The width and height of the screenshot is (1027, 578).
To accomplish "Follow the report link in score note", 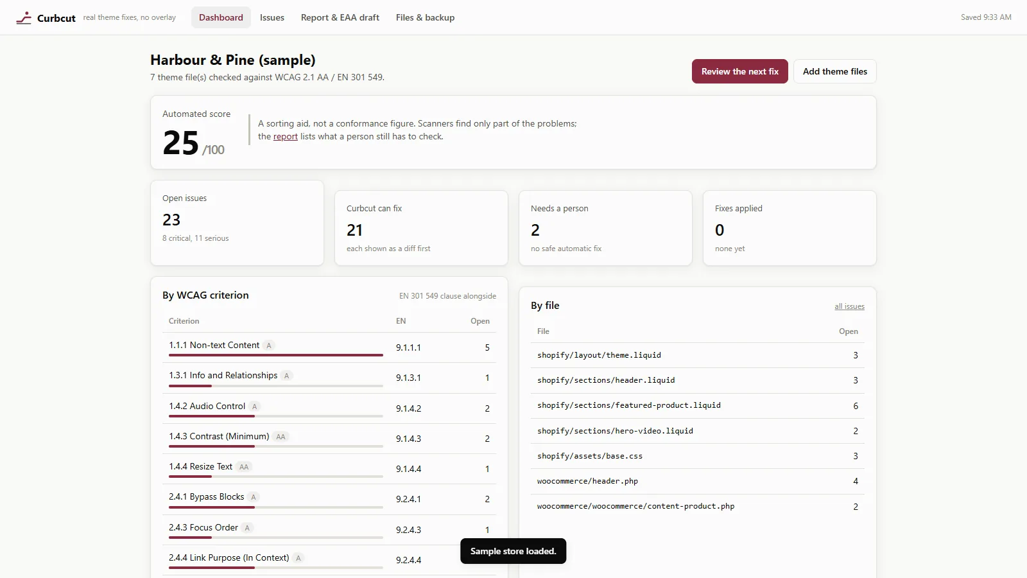I will [286, 137].
